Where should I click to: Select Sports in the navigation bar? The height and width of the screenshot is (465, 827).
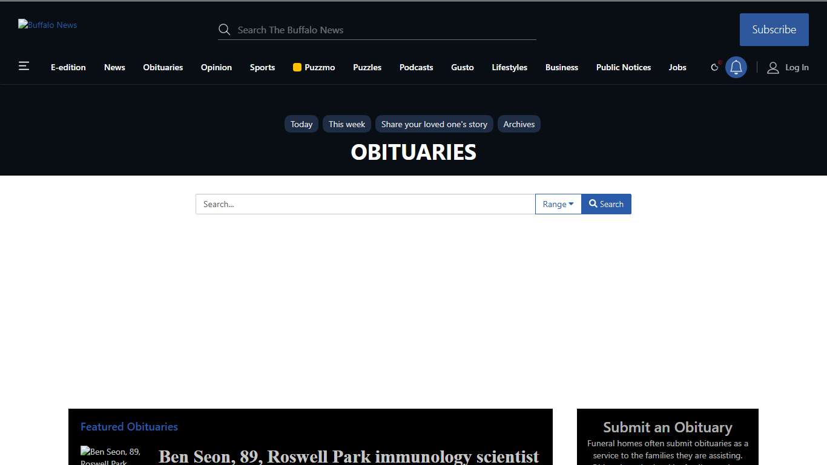tap(262, 67)
